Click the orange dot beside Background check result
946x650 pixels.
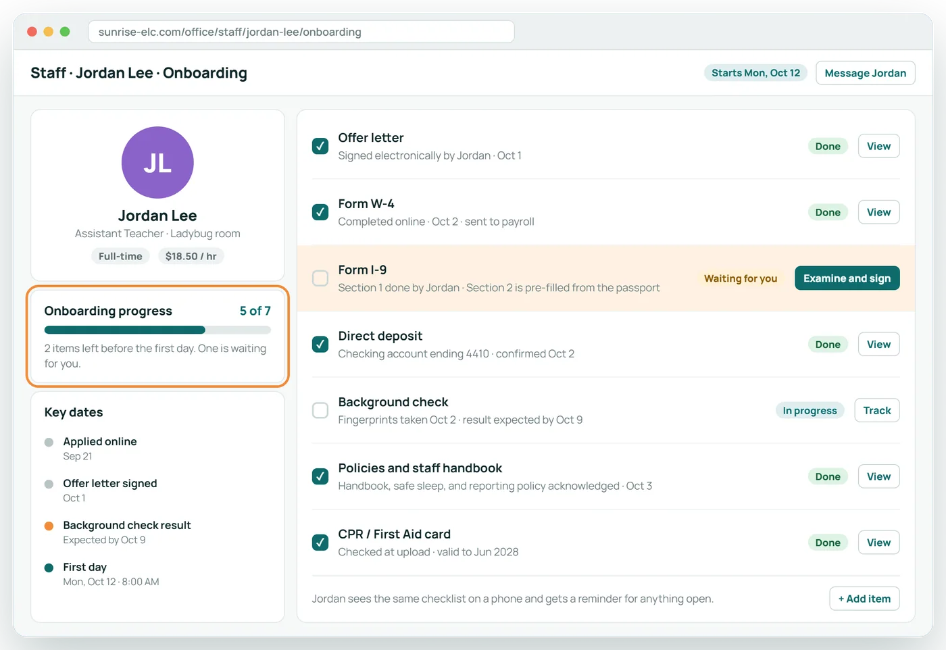click(x=49, y=526)
